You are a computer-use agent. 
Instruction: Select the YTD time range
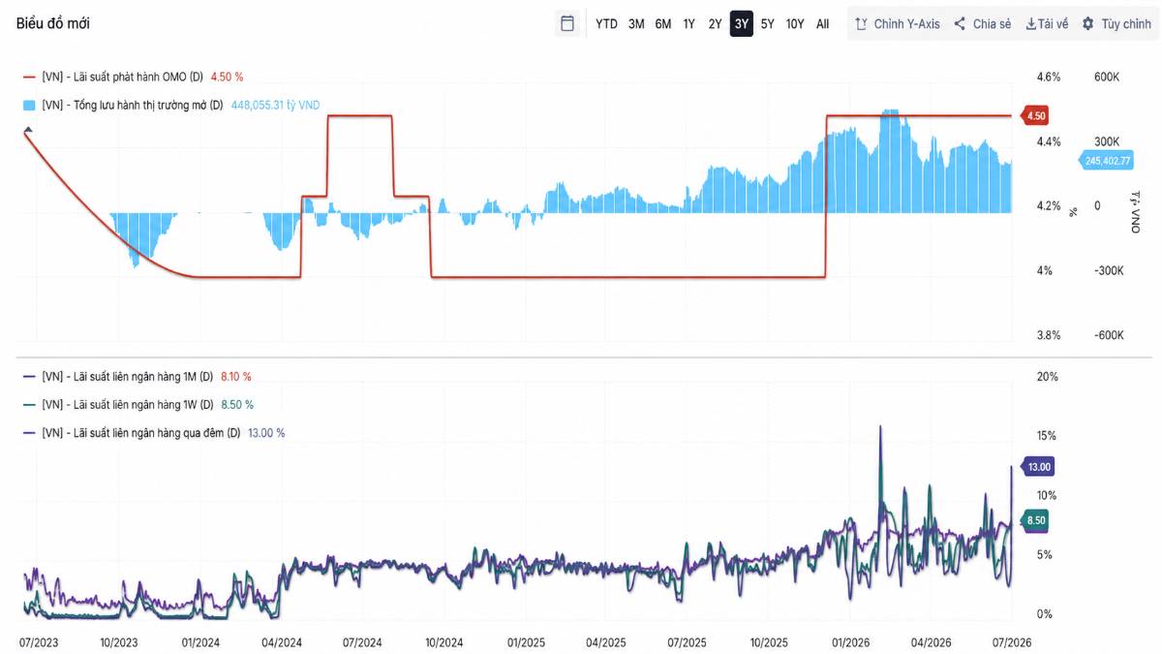point(606,24)
